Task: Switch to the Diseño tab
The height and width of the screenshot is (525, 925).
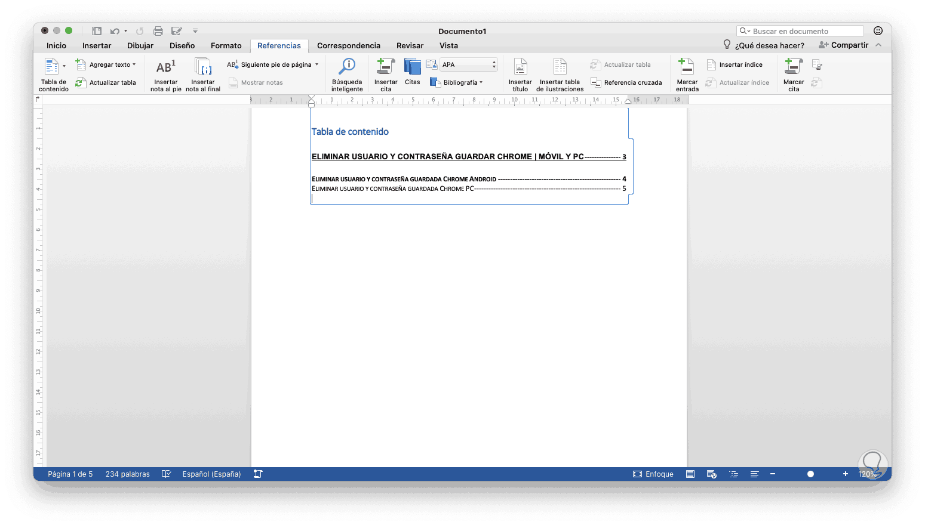Action: (x=182, y=46)
